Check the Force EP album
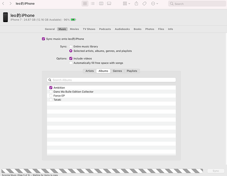The width and height of the screenshot is (227, 176). click(51, 96)
